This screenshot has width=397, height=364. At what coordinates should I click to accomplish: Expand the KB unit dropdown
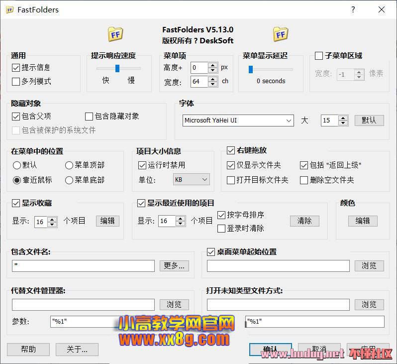tap(192, 179)
